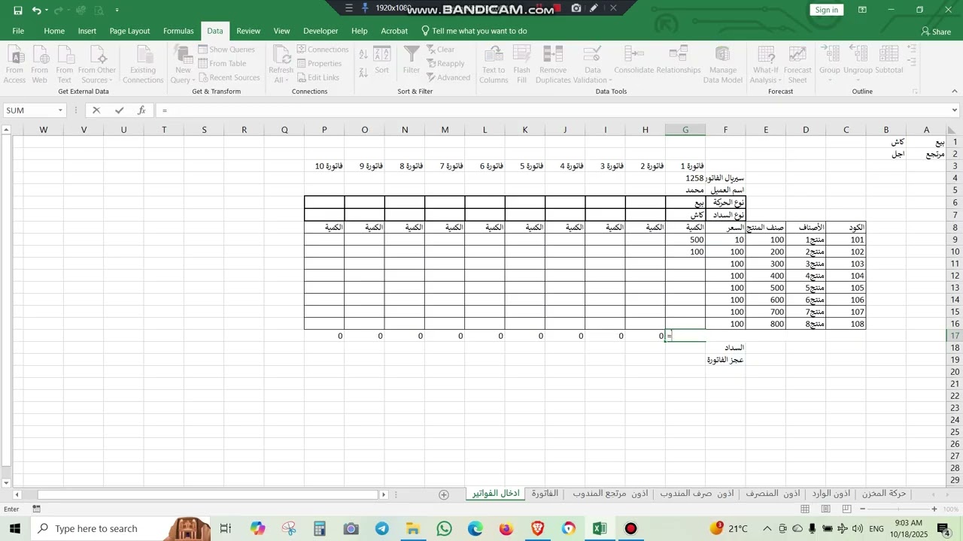Open Text to Columns wizard
This screenshot has width=963, height=541.
point(494,65)
